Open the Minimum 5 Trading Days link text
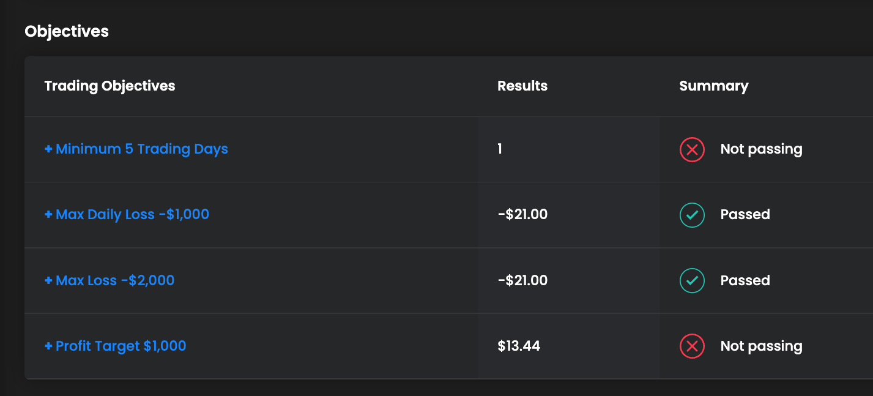Screen dimensions: 873x396 [142, 149]
